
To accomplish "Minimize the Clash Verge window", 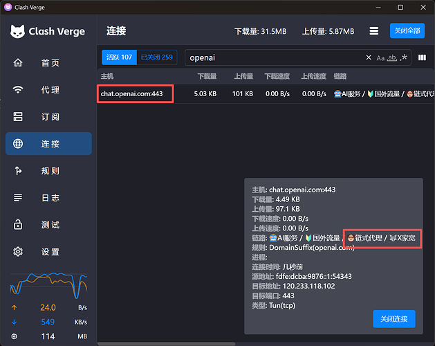I will [x=378, y=7].
